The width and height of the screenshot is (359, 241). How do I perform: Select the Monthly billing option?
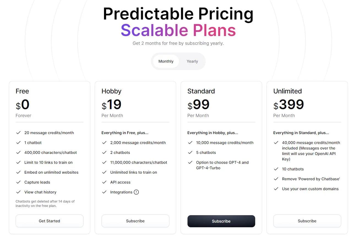tap(166, 61)
